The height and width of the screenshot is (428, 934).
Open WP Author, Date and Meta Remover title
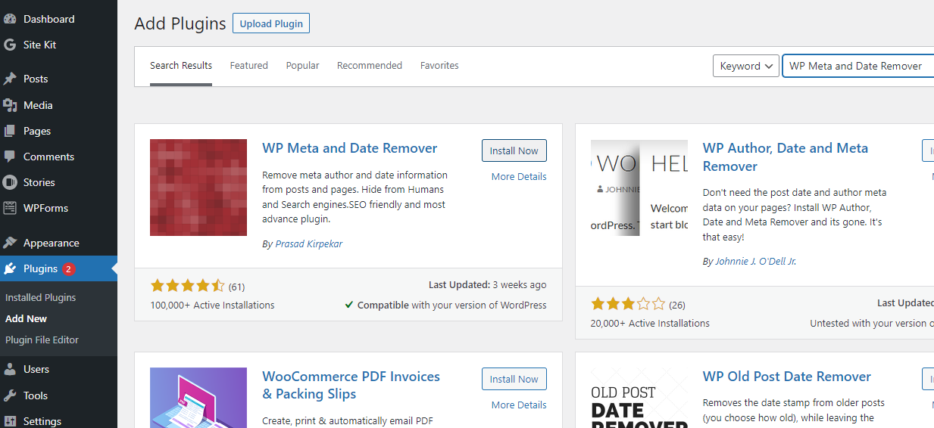[786, 157]
